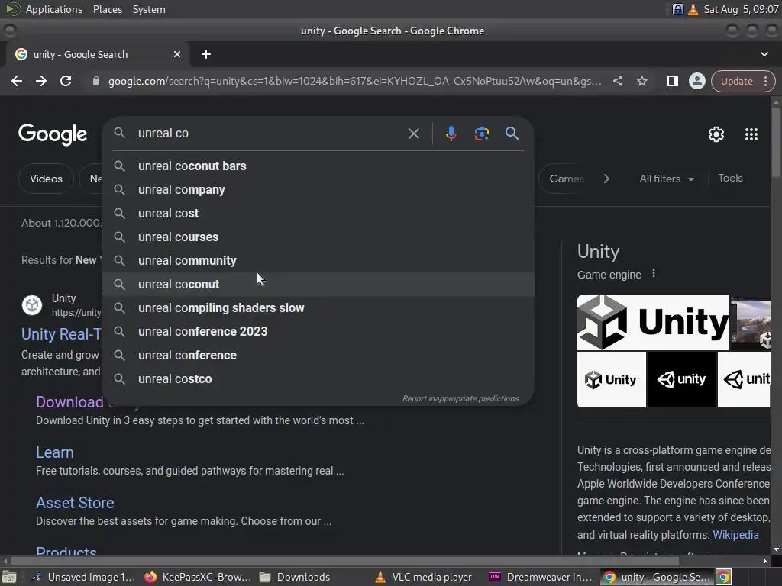This screenshot has width=782, height=586.
Task: Choose suggestion unreal cost
Action: pyautogui.click(x=318, y=214)
